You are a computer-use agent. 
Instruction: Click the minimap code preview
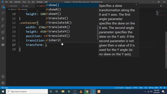160,13
